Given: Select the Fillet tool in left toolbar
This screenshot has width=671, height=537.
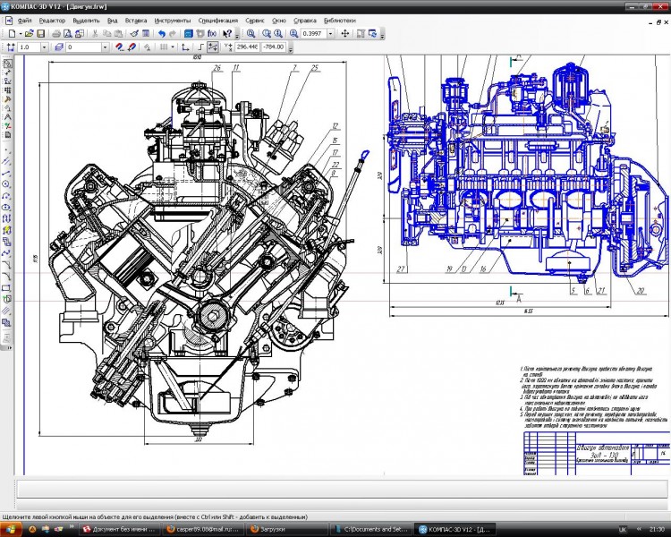Looking at the screenshot, I should (x=6, y=277).
